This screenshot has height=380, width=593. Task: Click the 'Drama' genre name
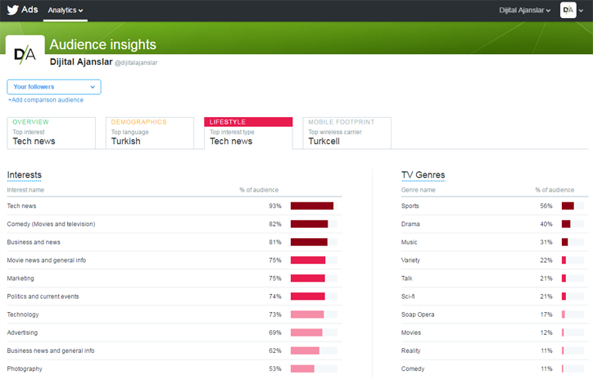pos(410,224)
